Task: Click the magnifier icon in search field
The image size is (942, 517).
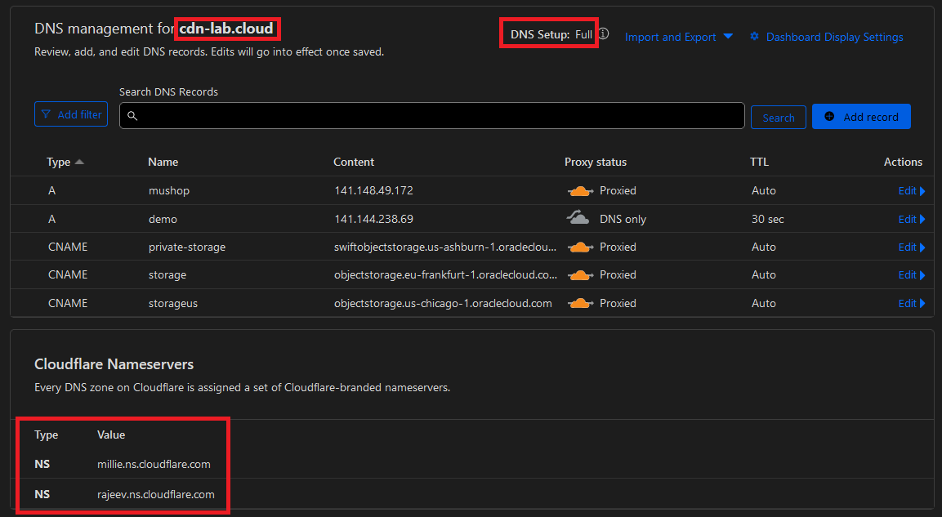Action: pyautogui.click(x=132, y=116)
